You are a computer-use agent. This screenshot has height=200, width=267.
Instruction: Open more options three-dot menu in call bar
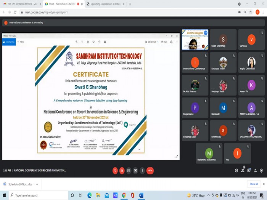pos(142,171)
